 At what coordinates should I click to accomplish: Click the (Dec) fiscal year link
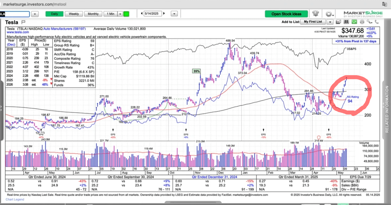point(11,44)
